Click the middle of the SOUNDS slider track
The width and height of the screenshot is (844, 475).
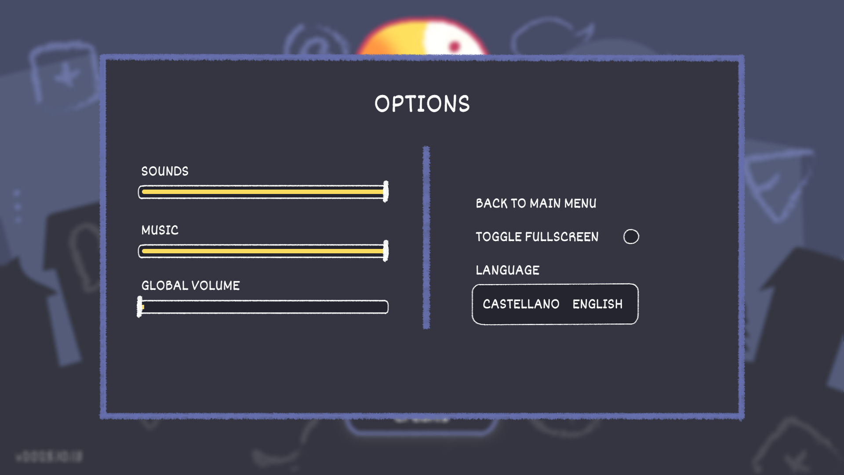(263, 191)
